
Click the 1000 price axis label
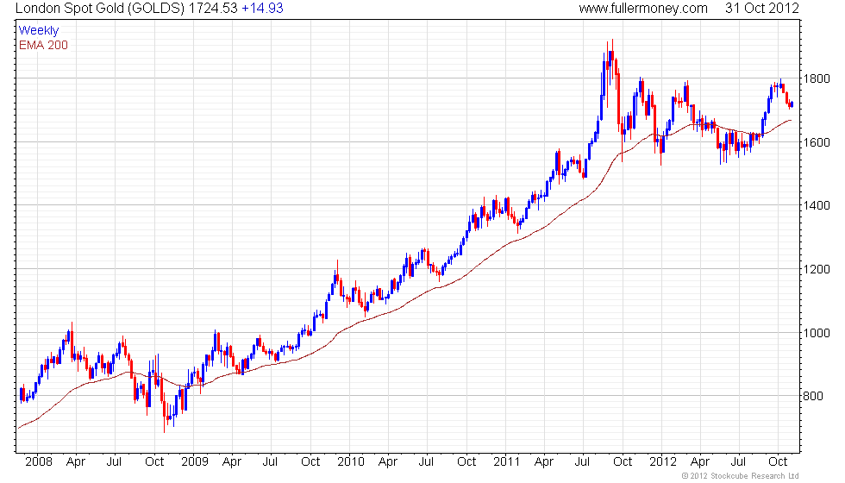tap(817, 333)
